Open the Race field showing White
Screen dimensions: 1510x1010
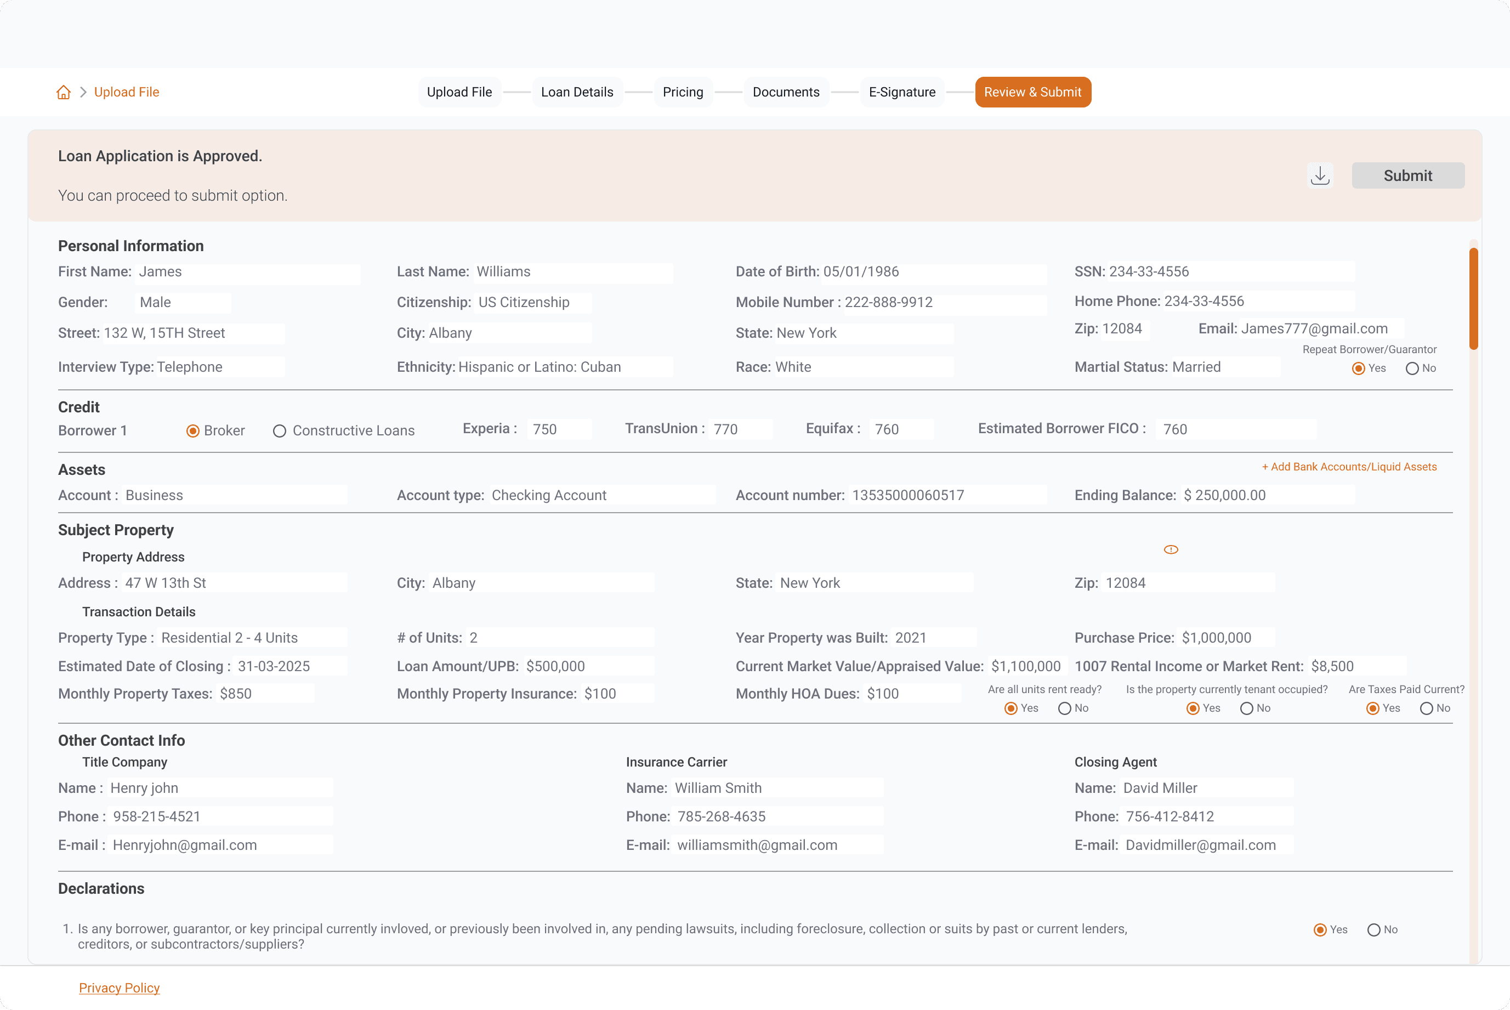pos(863,367)
